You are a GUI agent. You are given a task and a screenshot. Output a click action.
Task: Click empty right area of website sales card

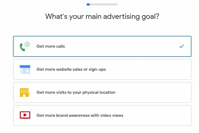156,69
